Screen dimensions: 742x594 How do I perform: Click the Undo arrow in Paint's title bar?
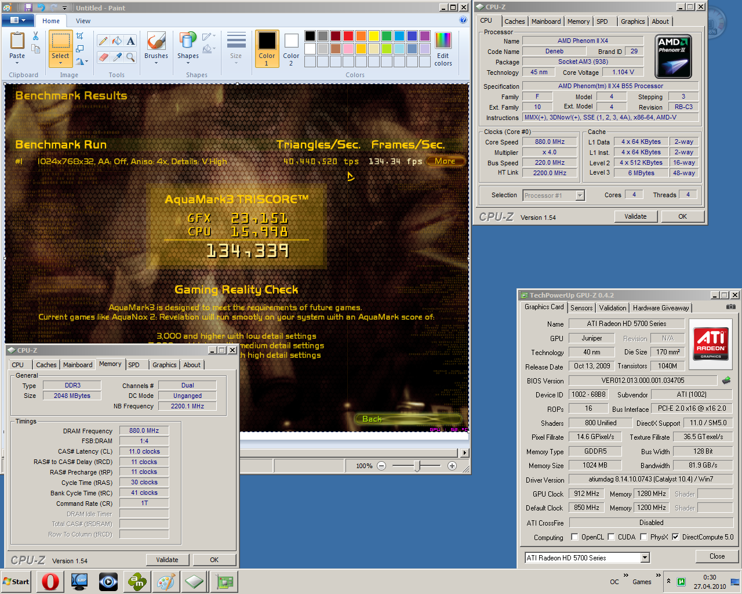coord(41,8)
